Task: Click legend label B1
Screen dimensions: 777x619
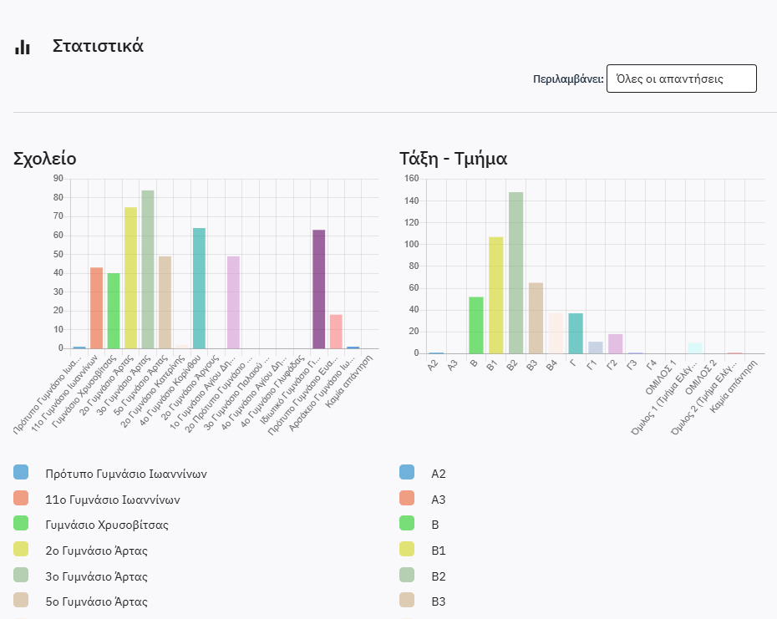Action: (438, 551)
